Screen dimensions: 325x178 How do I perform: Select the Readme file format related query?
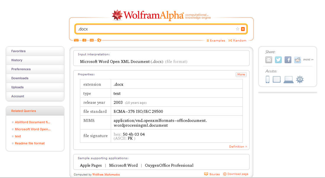pyautogui.click(x=30, y=143)
